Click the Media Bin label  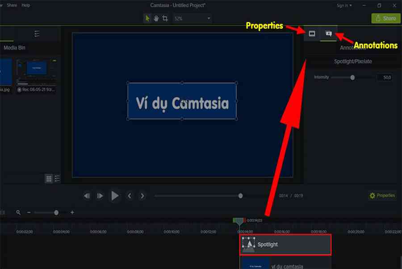tap(14, 48)
